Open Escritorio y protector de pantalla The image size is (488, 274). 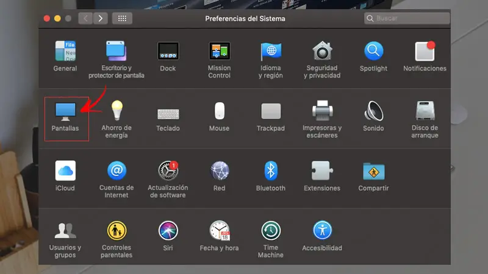click(x=117, y=59)
